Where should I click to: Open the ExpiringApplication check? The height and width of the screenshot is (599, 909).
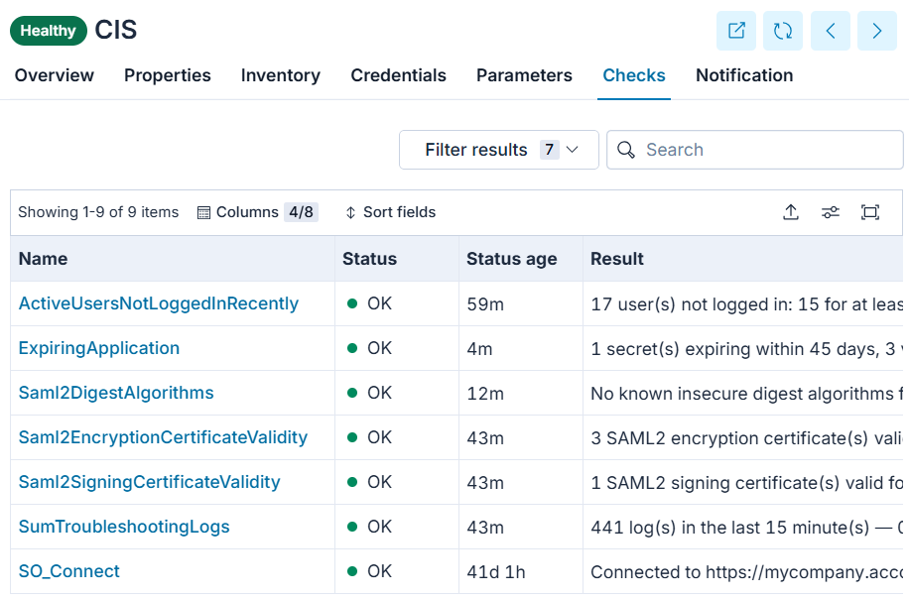click(x=99, y=348)
